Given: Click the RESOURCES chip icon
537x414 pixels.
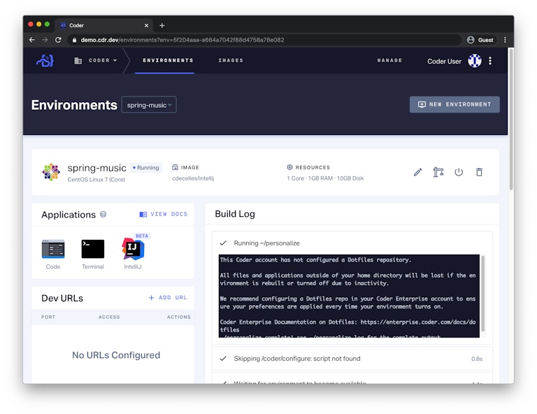Looking at the screenshot, I should [289, 167].
